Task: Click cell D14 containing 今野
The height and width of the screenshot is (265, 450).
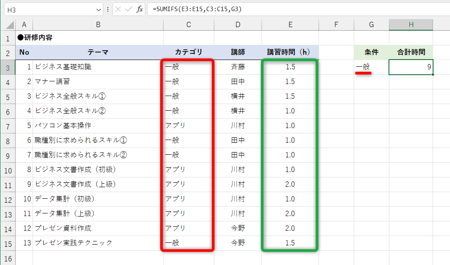Action: pyautogui.click(x=238, y=229)
